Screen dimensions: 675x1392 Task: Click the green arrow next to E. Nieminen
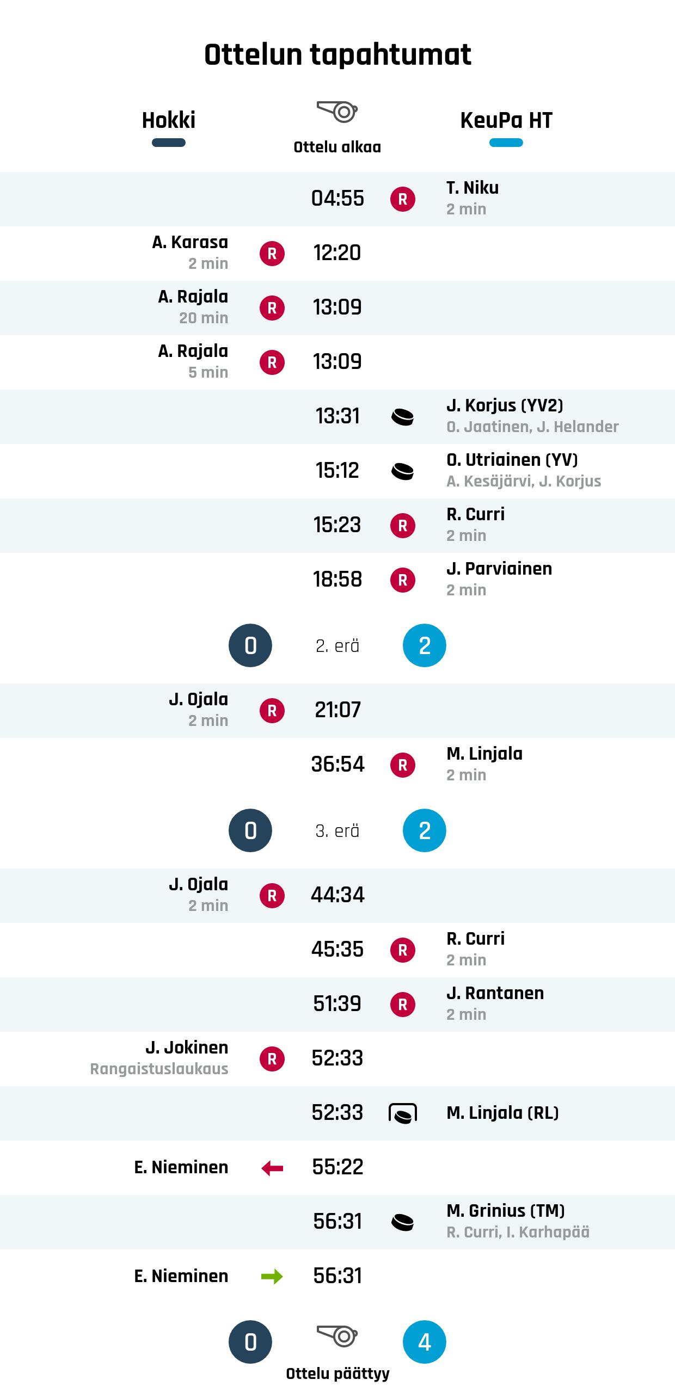[272, 1277]
